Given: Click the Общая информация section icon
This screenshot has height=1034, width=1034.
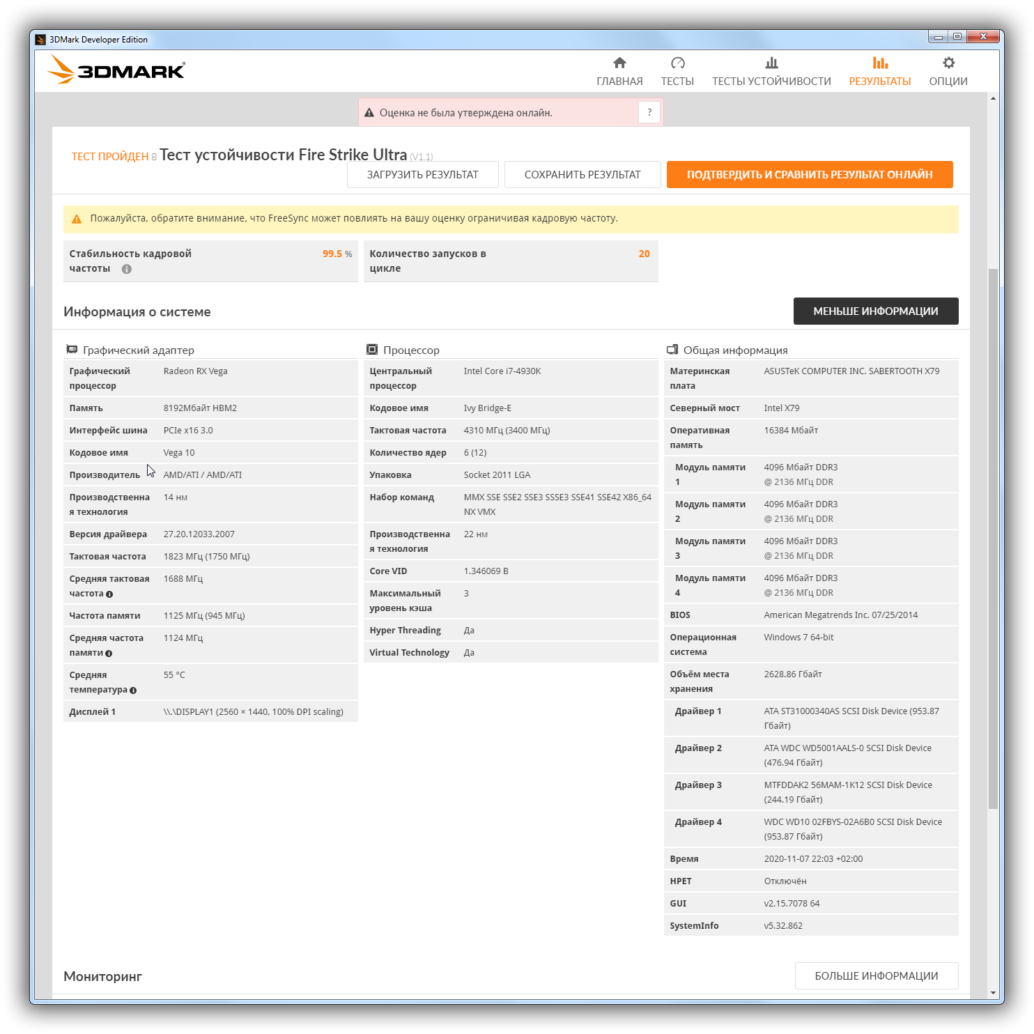Looking at the screenshot, I should pos(672,349).
